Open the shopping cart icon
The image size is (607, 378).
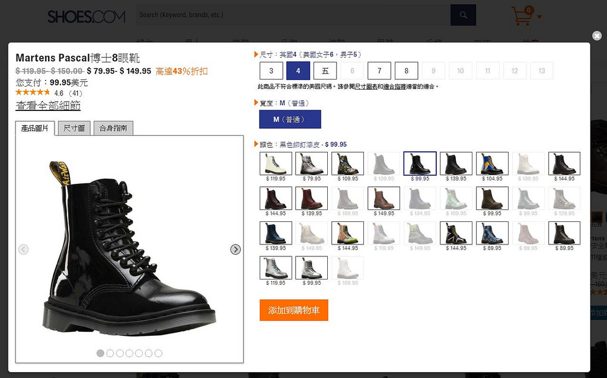522,16
